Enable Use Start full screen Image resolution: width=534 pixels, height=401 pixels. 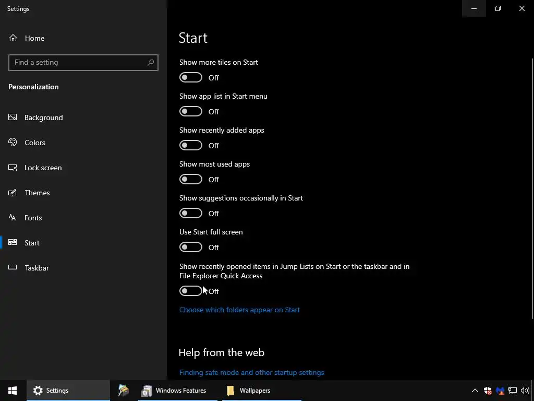coord(191,247)
